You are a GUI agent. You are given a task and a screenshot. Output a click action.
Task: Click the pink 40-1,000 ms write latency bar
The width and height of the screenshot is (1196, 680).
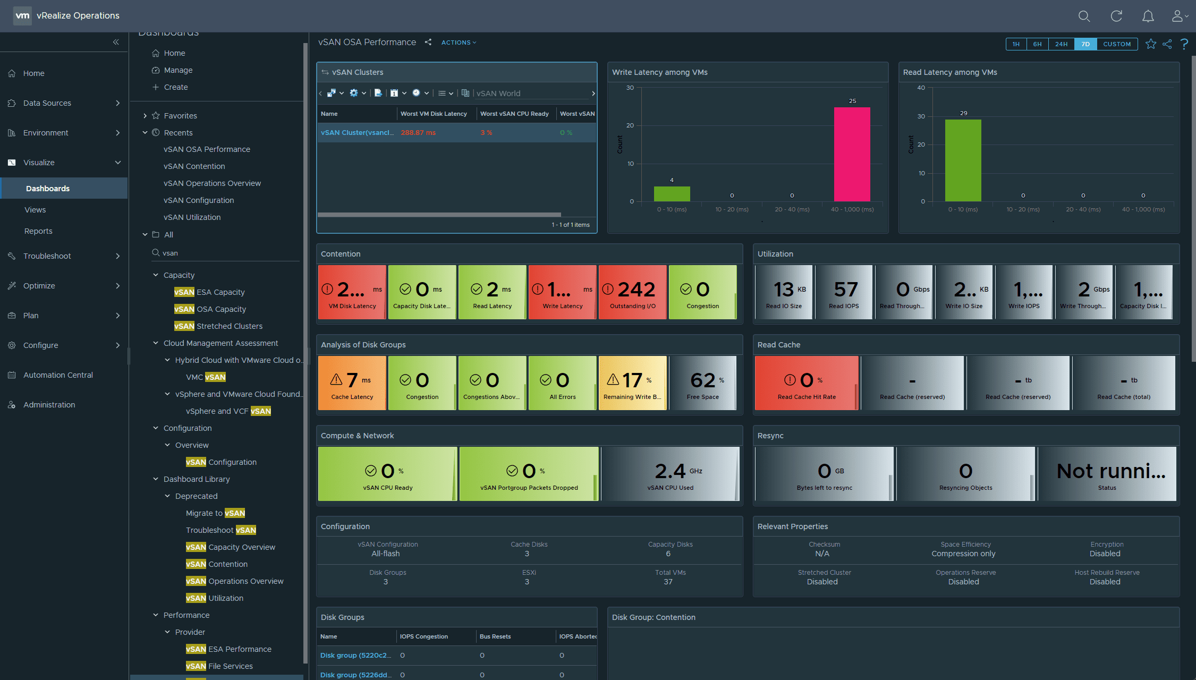click(852, 154)
